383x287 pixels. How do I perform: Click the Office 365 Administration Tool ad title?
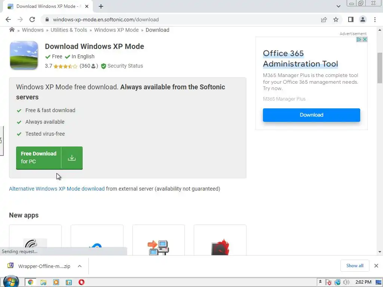click(x=300, y=59)
